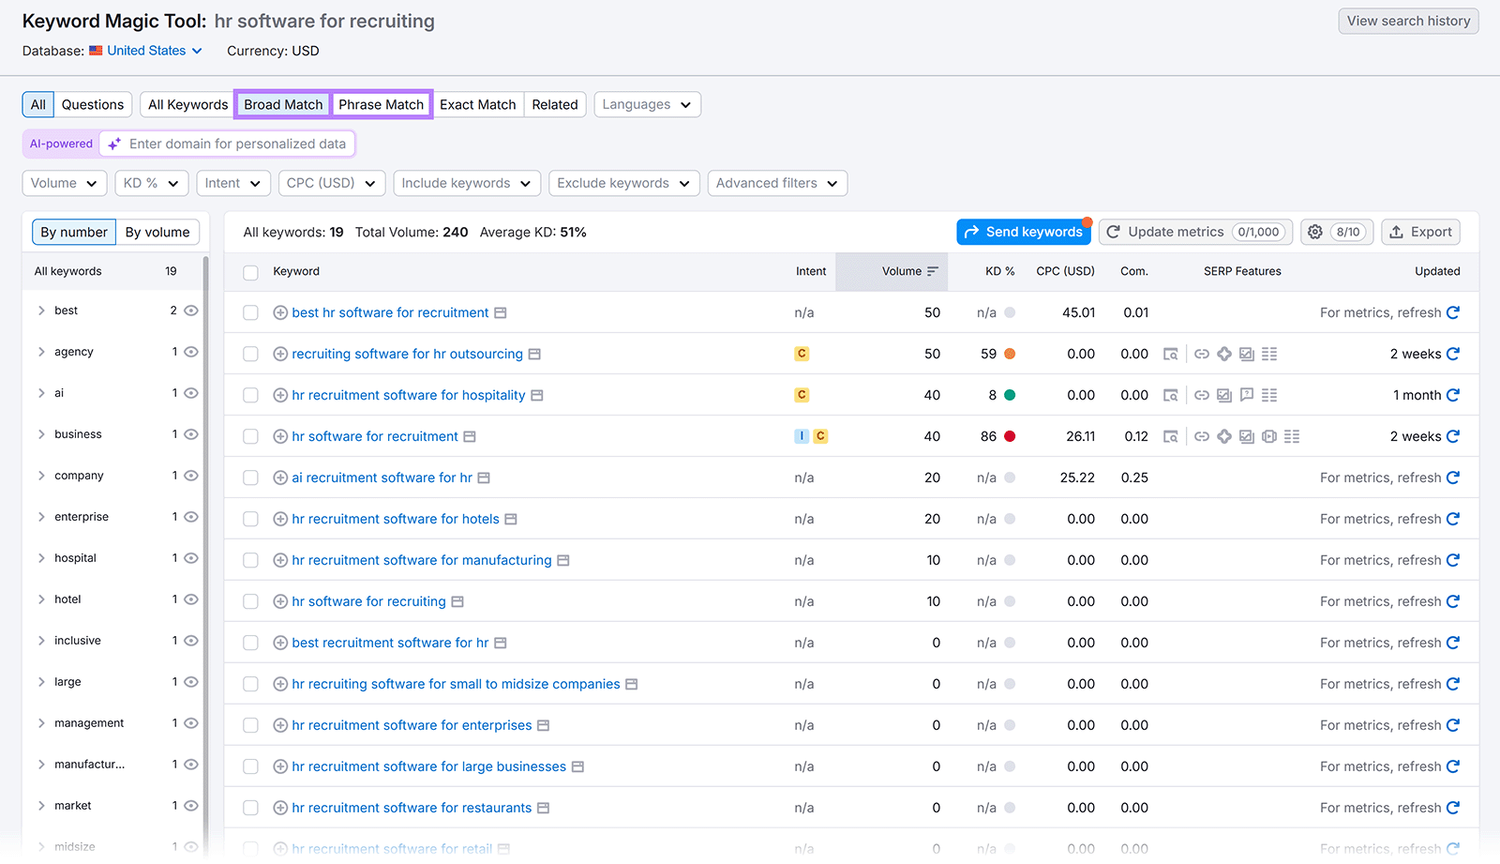Click the Update metrics refresh icon

(1113, 232)
